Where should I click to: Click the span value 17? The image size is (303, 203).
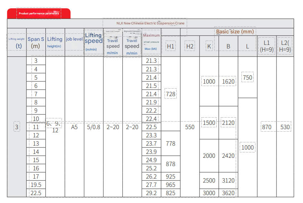pos(36,176)
